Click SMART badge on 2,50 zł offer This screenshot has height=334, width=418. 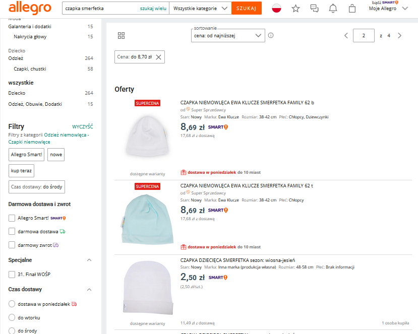coord(218,278)
